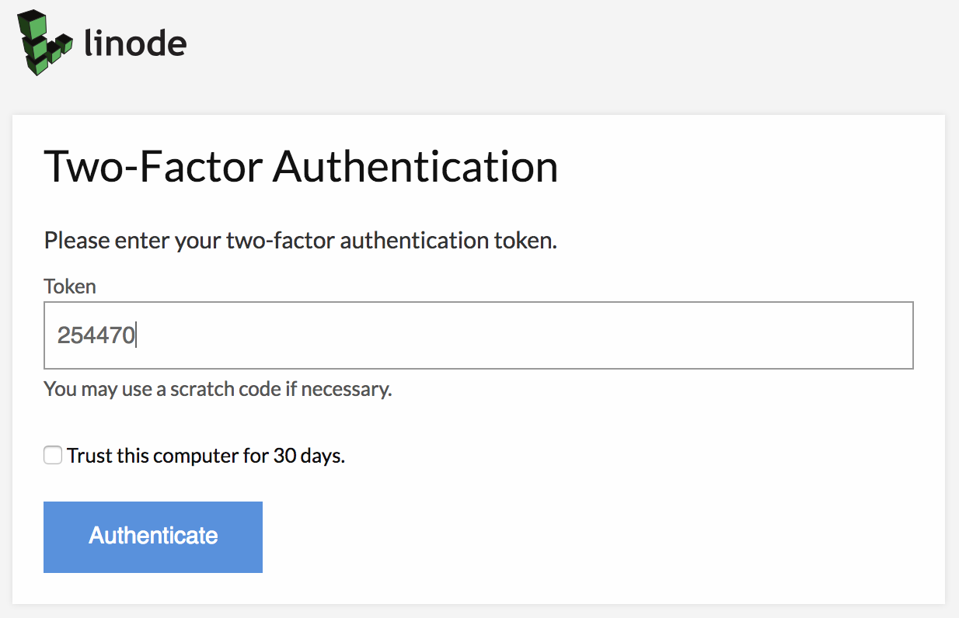Viewport: 959px width, 618px height.
Task: Click the word 'Authenticate' on the blue button
Action: pos(153,536)
